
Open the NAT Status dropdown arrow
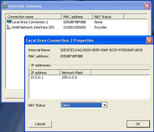point(105,105)
